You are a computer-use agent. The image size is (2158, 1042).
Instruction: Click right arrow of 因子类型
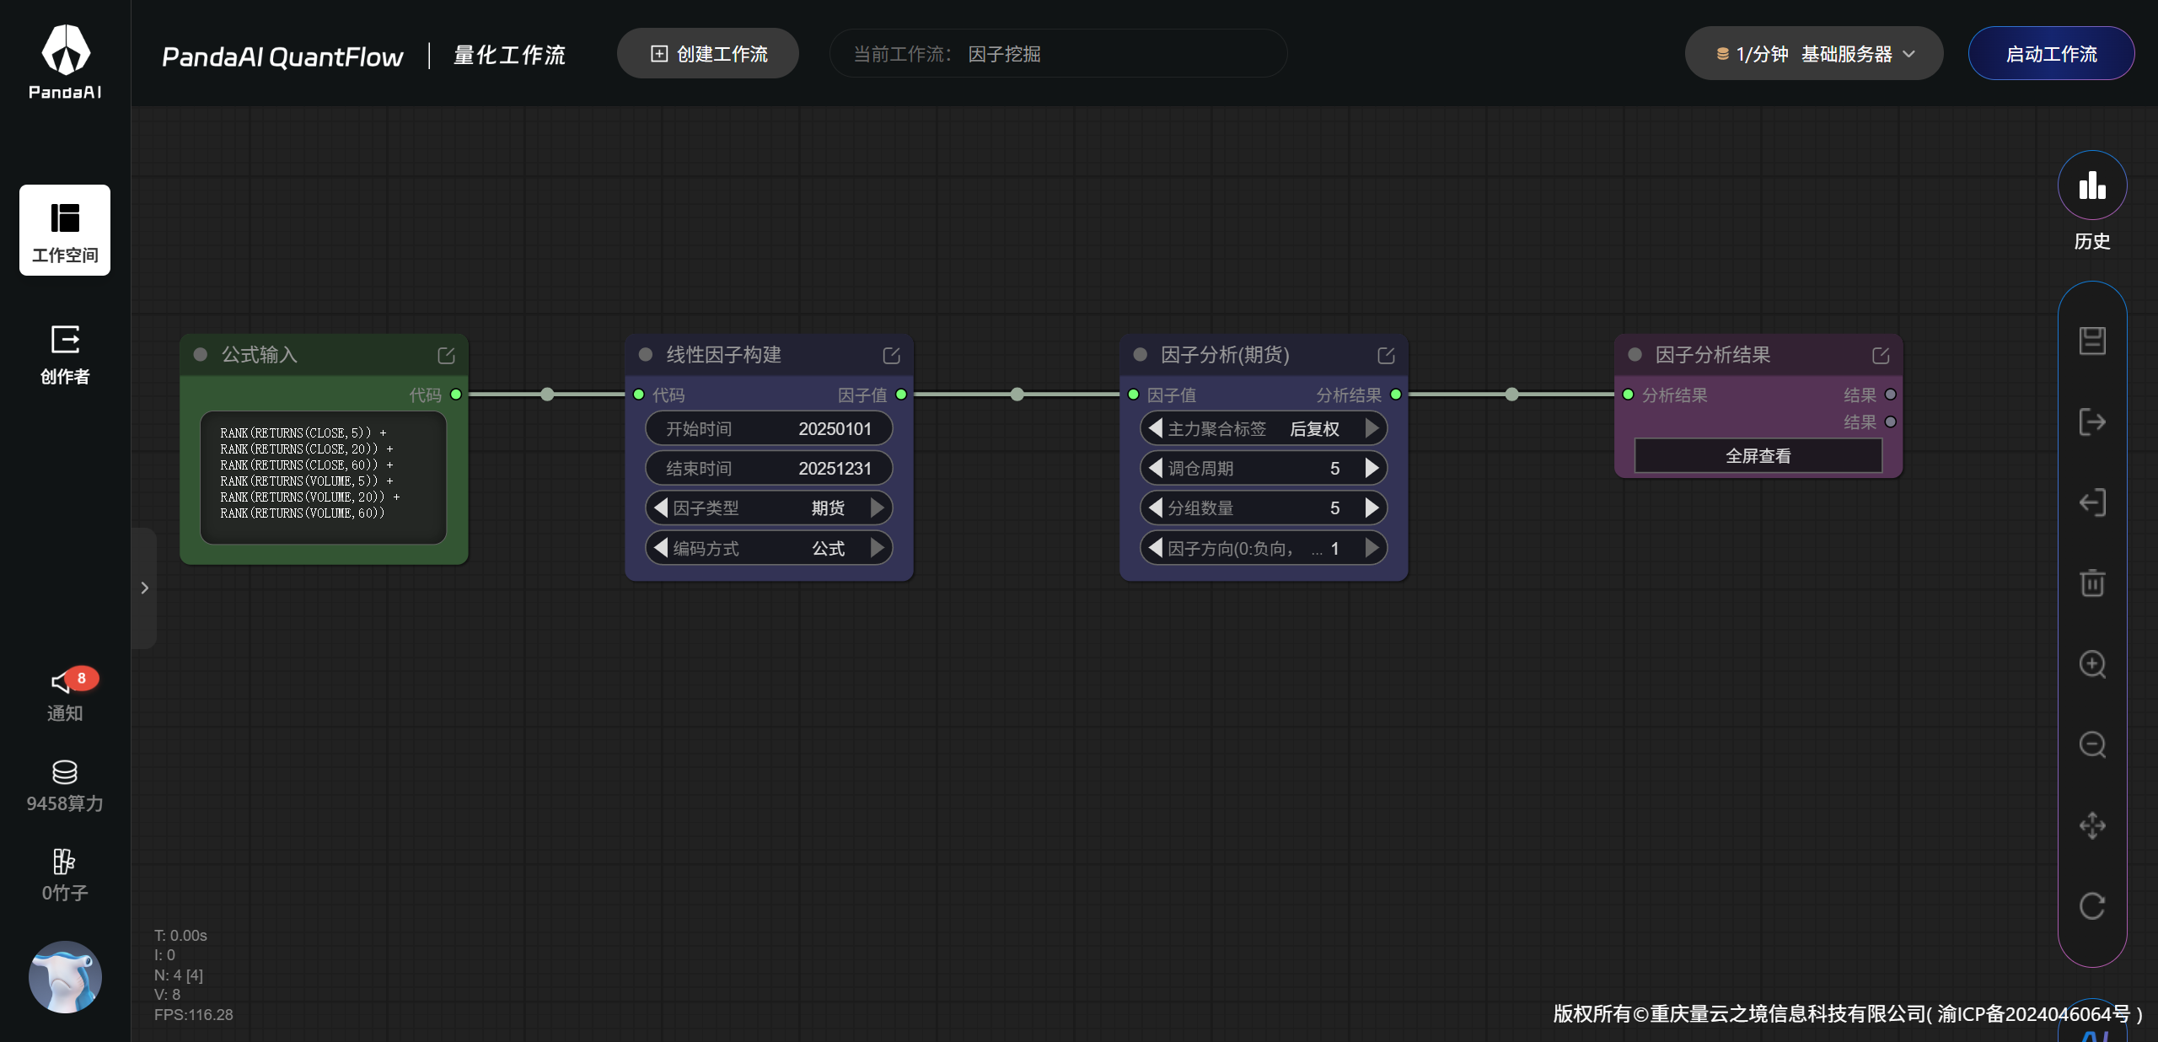877,508
